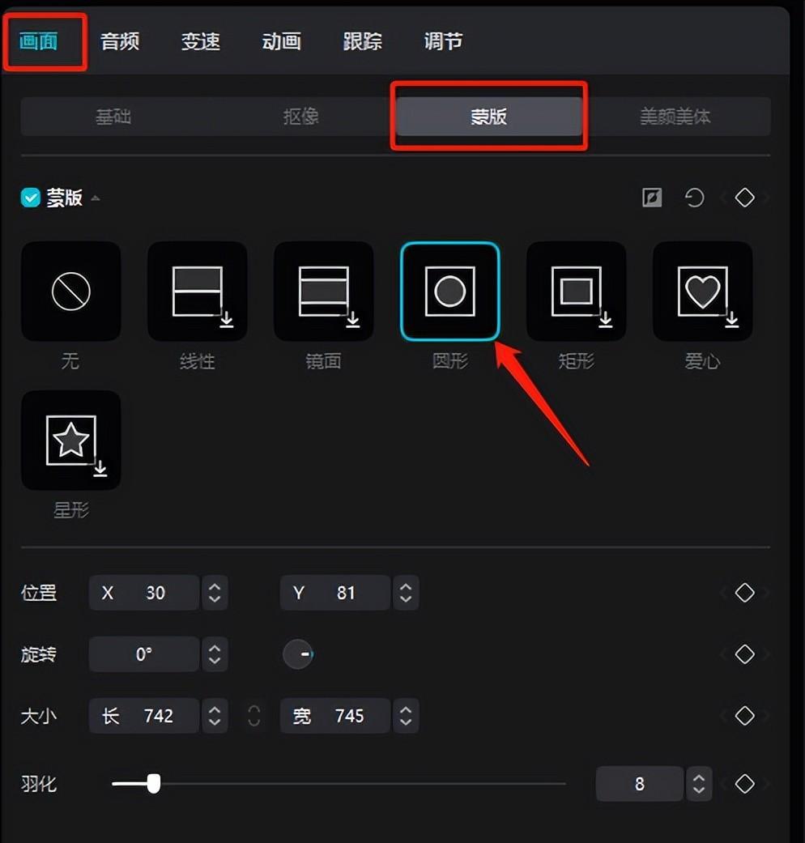The image size is (805, 843).
Task: Add keyframe for 羽化 feather
Action: [745, 784]
